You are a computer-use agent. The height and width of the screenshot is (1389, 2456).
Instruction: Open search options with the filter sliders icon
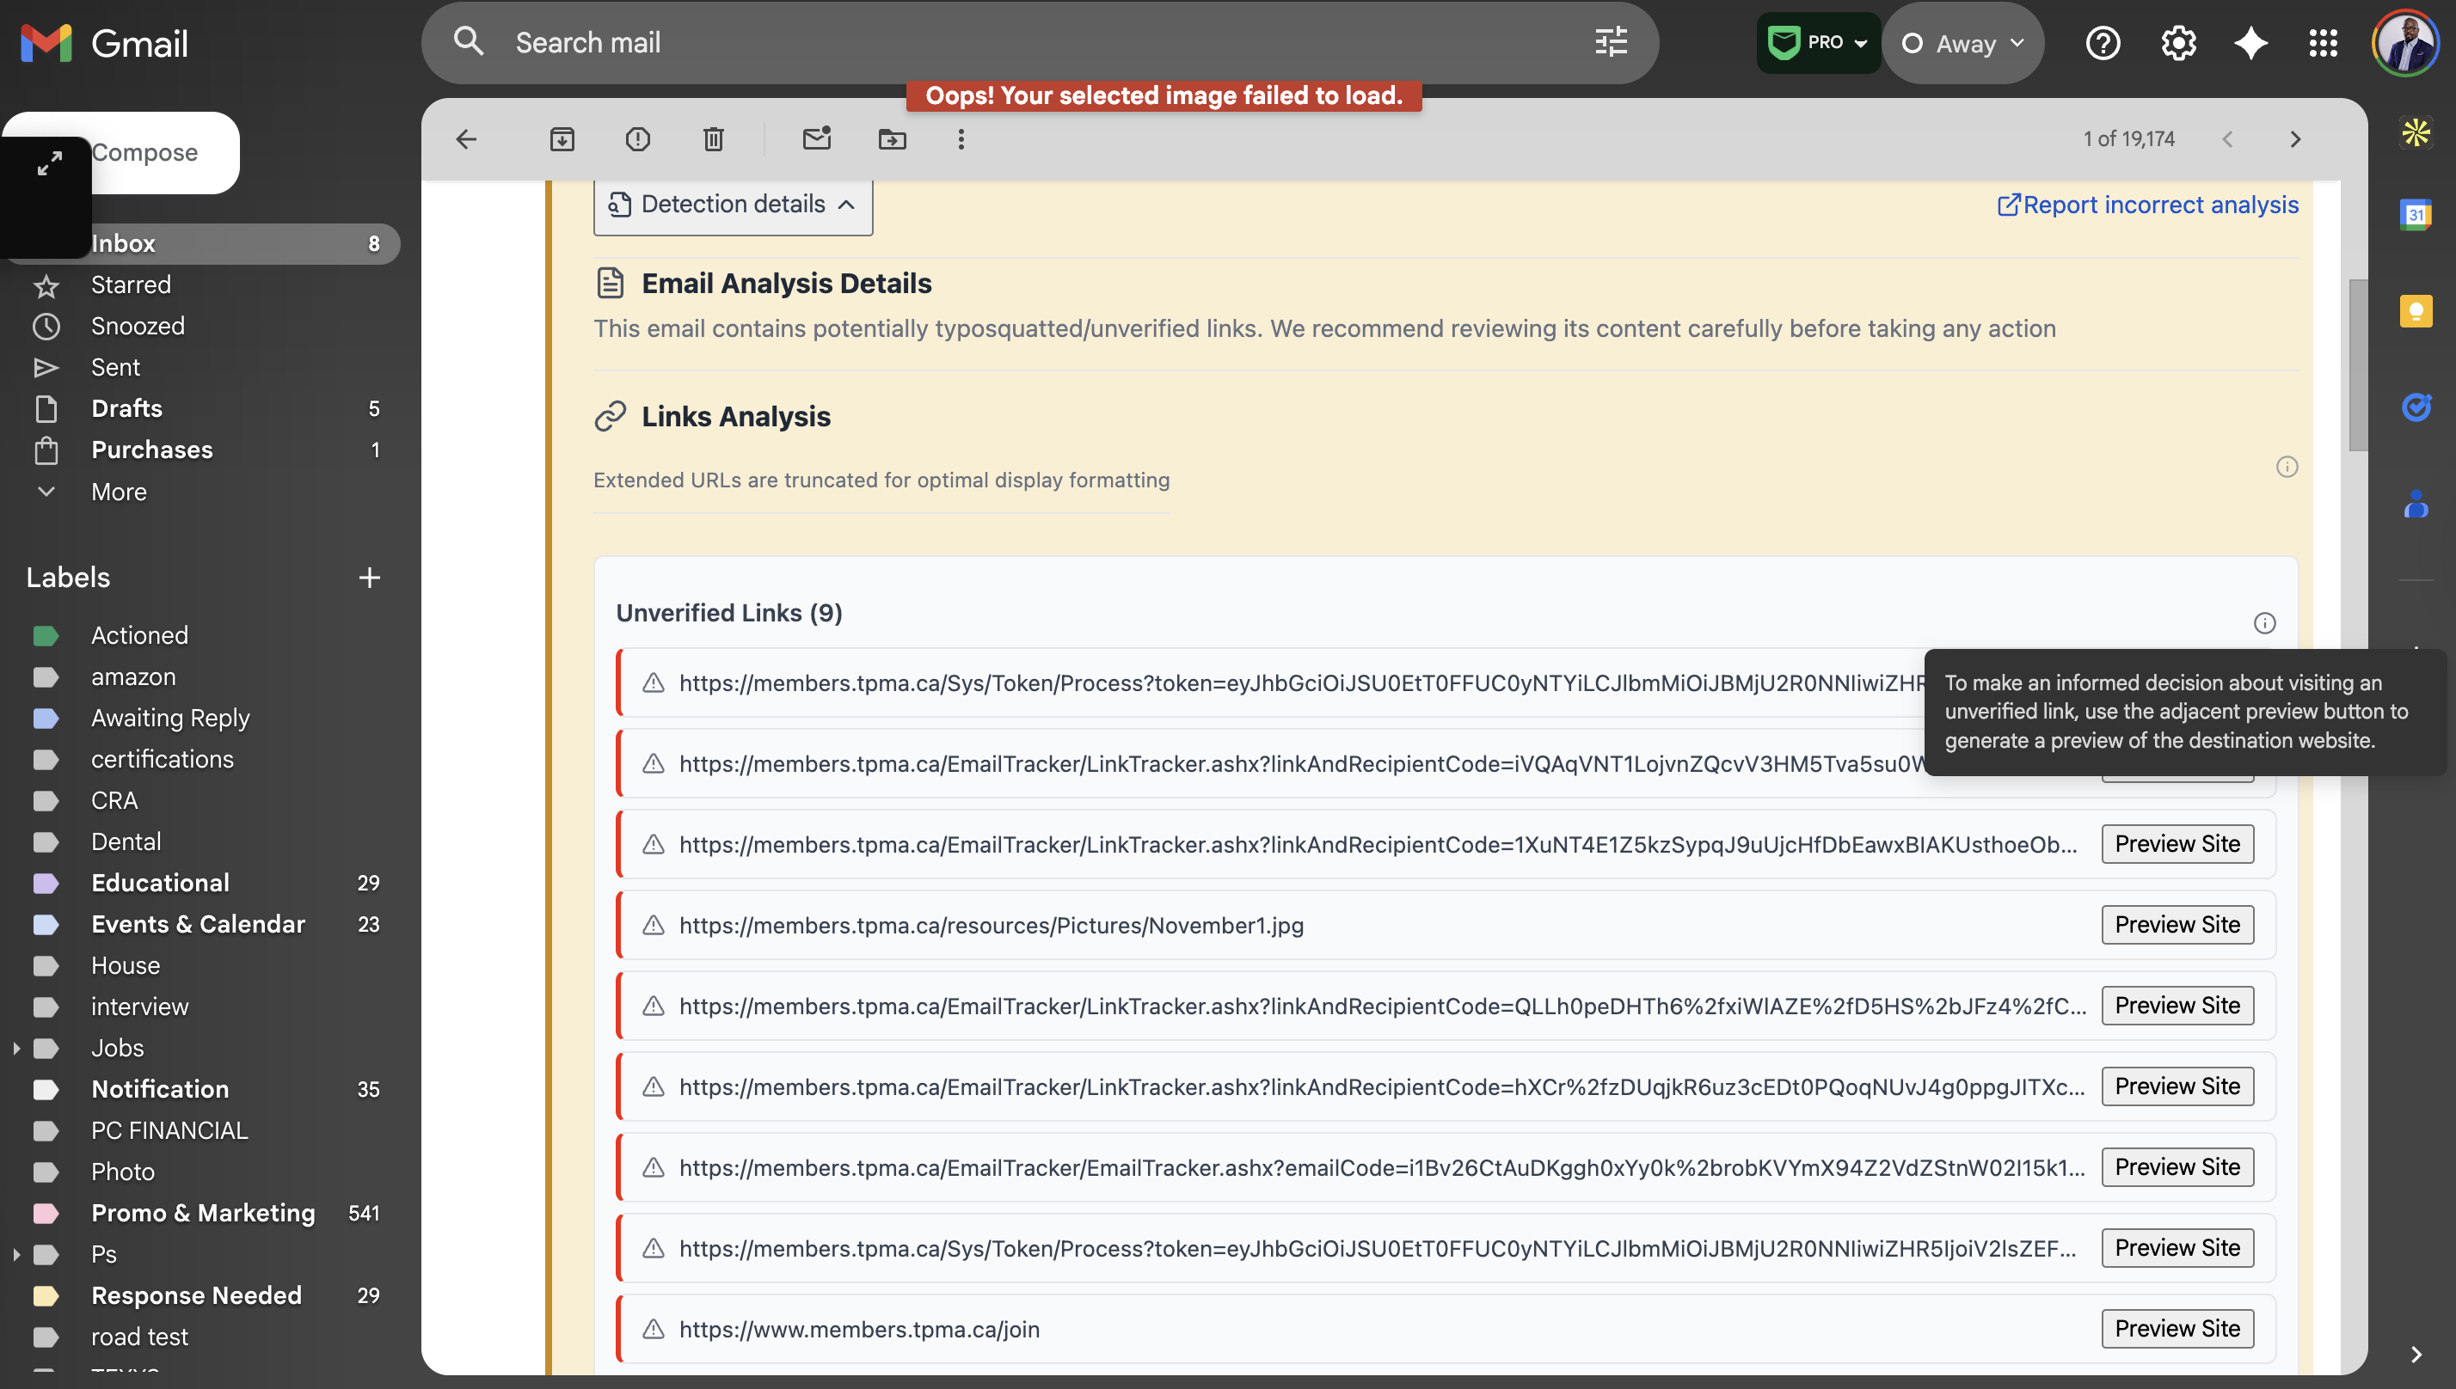tap(1610, 42)
